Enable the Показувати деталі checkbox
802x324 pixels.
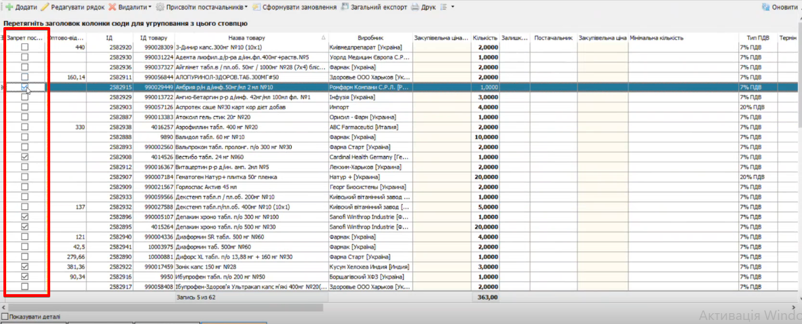click(x=5, y=316)
